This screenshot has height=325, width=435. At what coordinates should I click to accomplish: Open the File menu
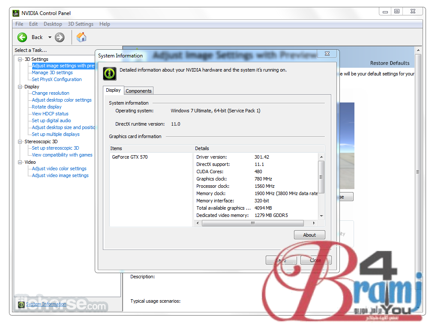(x=19, y=24)
